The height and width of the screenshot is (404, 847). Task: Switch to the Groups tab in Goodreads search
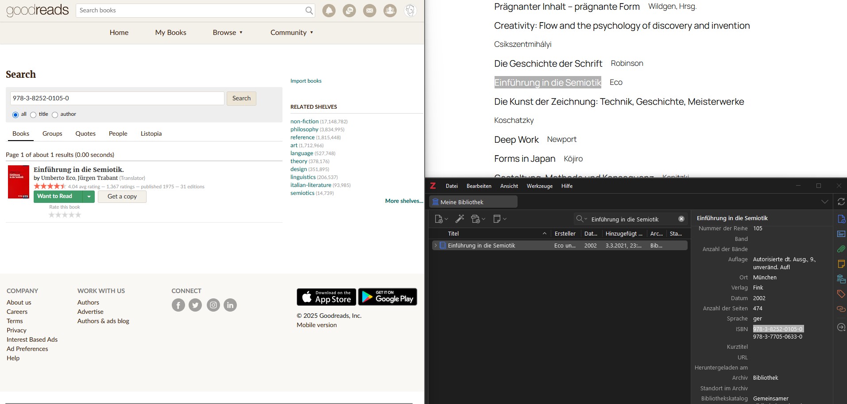click(x=52, y=133)
